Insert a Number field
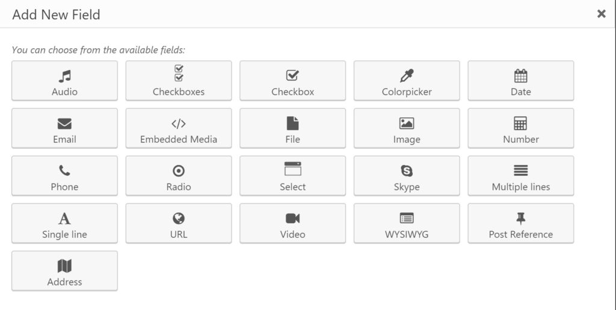This screenshot has height=310, width=616. [520, 128]
